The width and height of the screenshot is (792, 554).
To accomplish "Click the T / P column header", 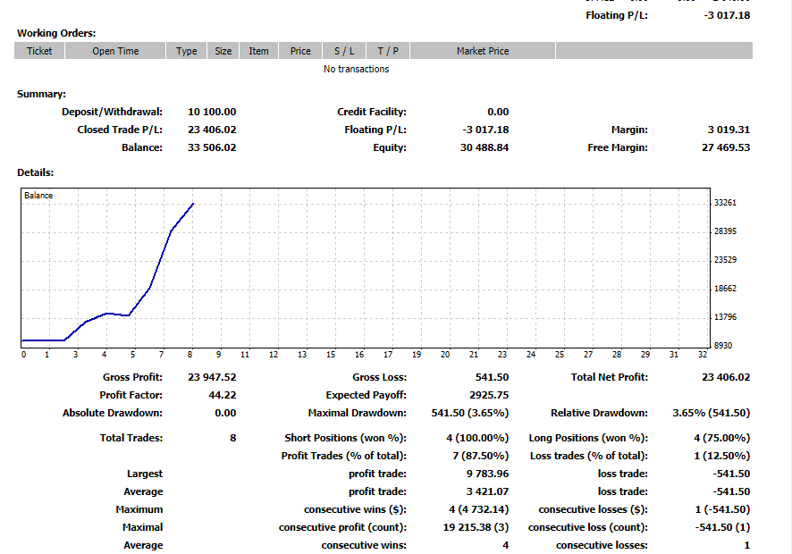I will pyautogui.click(x=388, y=51).
